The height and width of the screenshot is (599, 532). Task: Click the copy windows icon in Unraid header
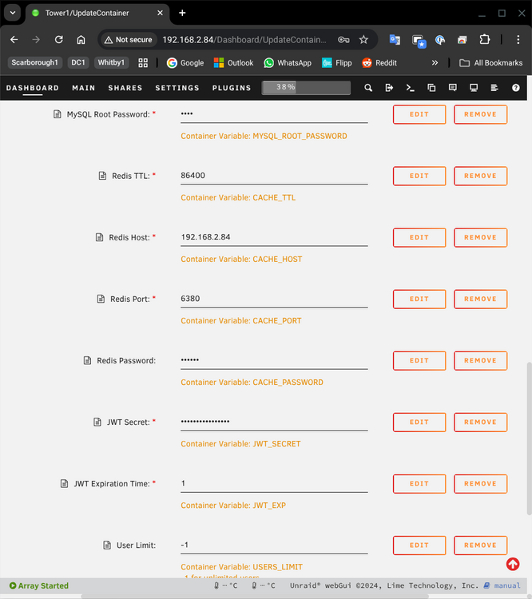(x=431, y=88)
